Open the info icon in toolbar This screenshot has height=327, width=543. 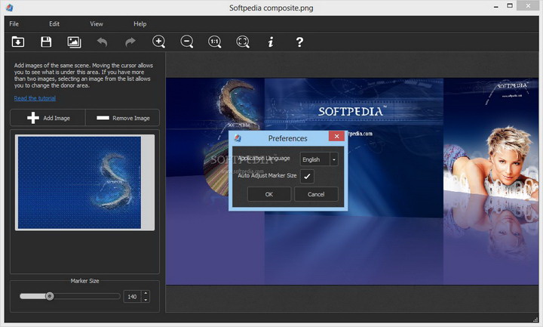271,42
